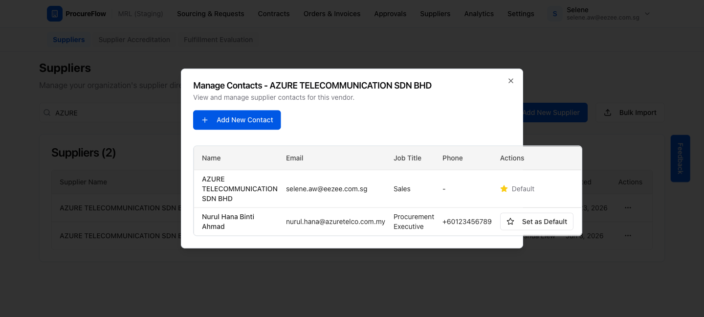This screenshot has width=704, height=317.
Task: Click the Email column header in contacts table
Action: tap(294, 158)
